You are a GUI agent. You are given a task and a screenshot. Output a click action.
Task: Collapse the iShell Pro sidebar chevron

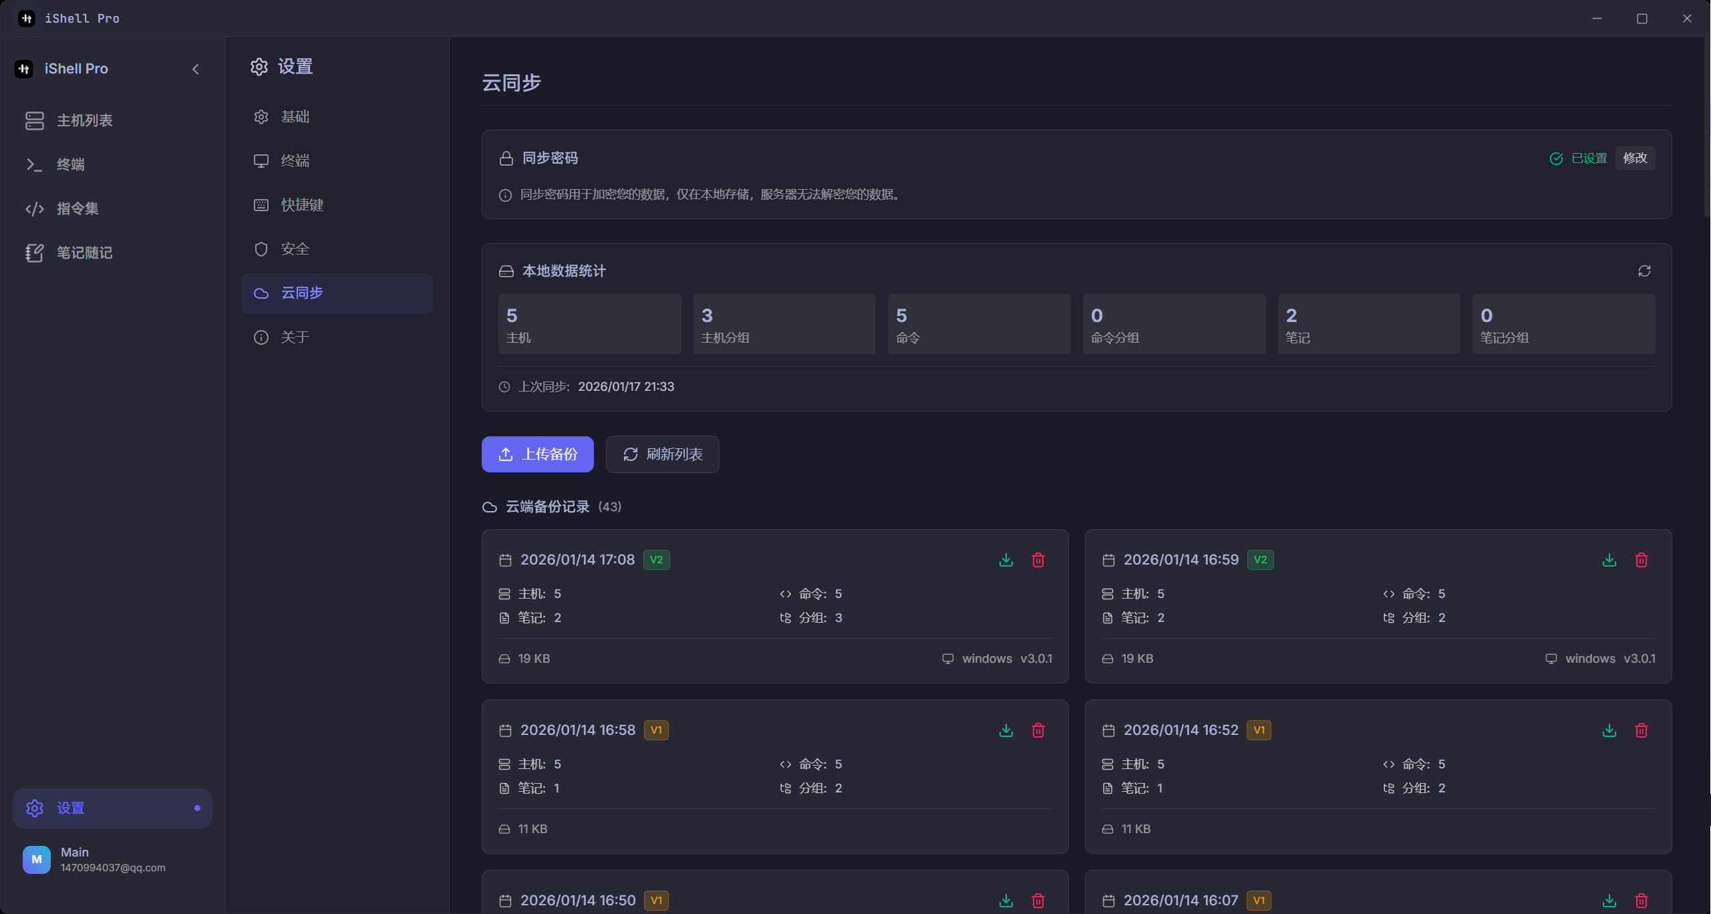tap(196, 69)
